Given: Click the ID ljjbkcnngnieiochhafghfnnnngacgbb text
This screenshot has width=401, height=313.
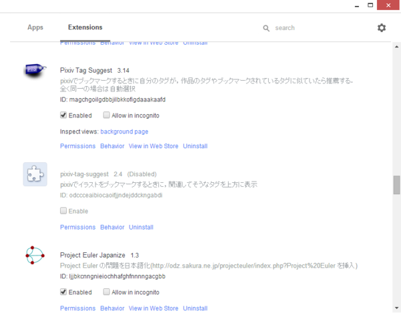Looking at the screenshot, I should pos(112,276).
